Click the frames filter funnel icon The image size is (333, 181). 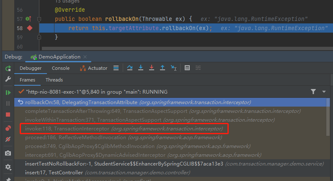[x=313, y=92]
